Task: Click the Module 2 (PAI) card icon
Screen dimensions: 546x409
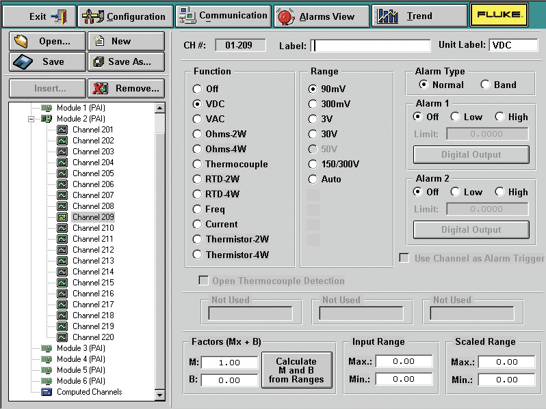Action: (47, 119)
